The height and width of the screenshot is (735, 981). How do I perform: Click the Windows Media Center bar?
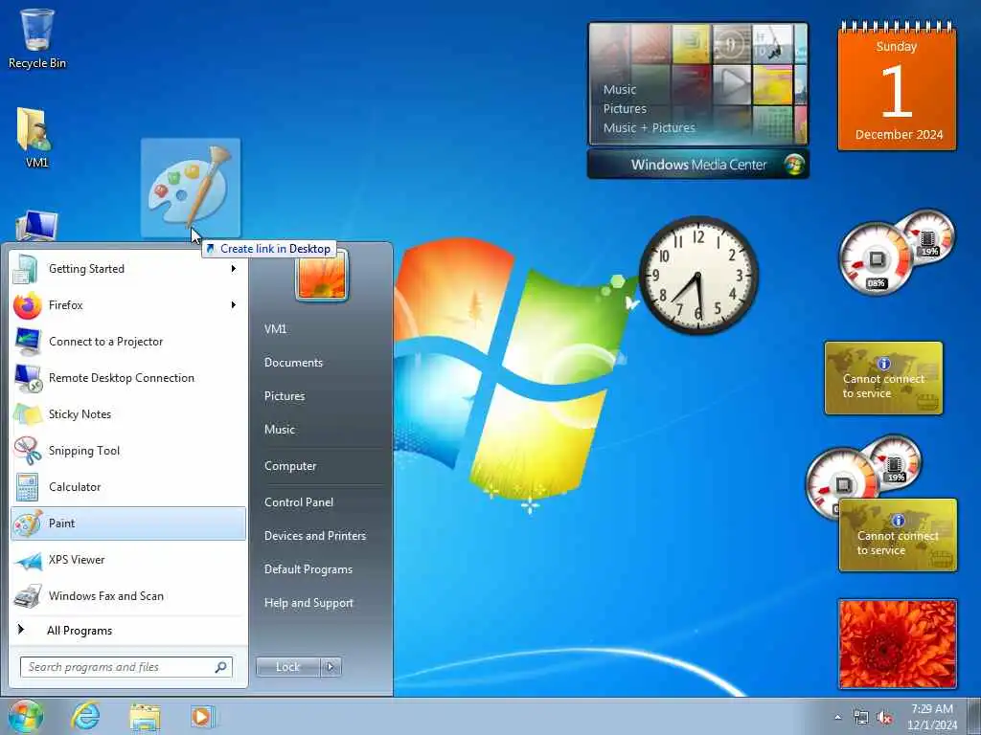pyautogui.click(x=698, y=165)
